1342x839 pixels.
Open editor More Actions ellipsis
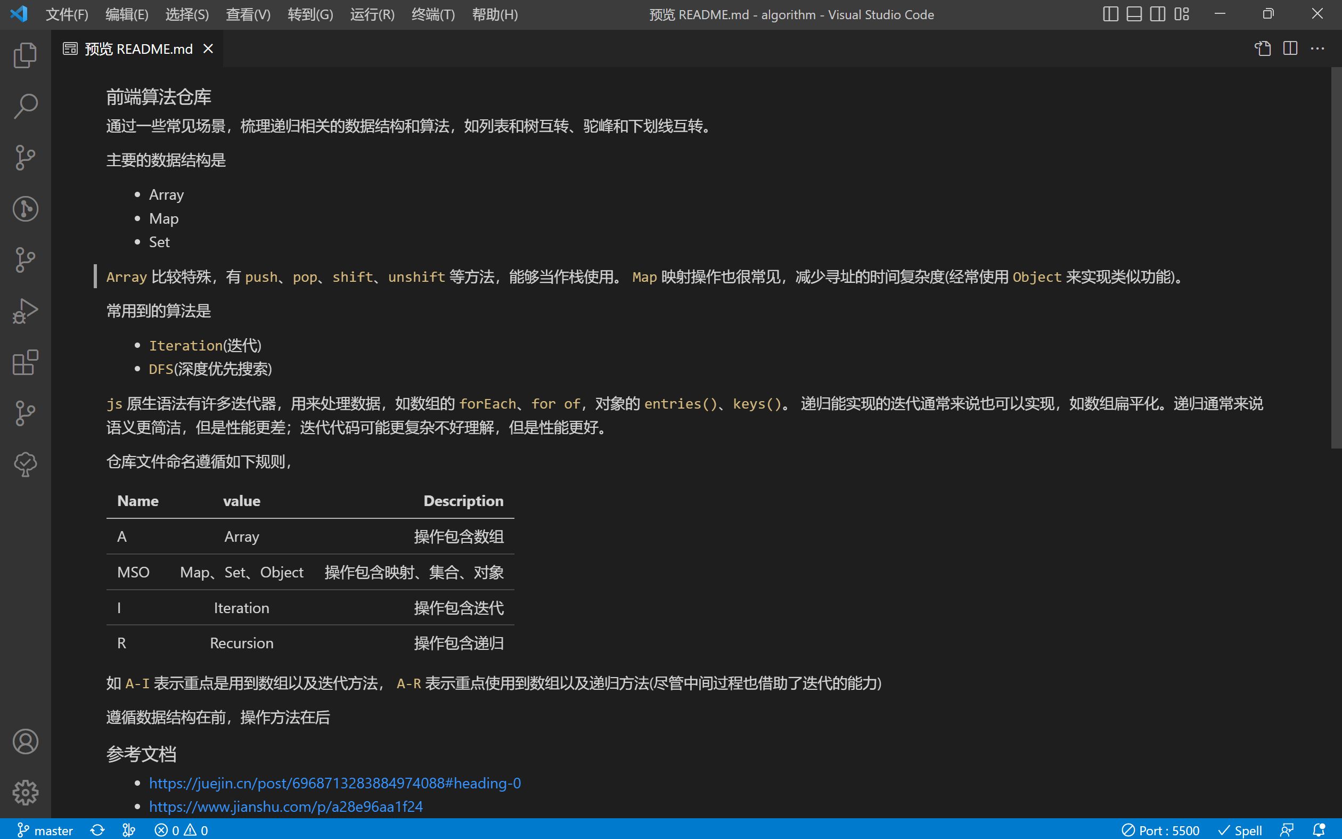click(1318, 49)
